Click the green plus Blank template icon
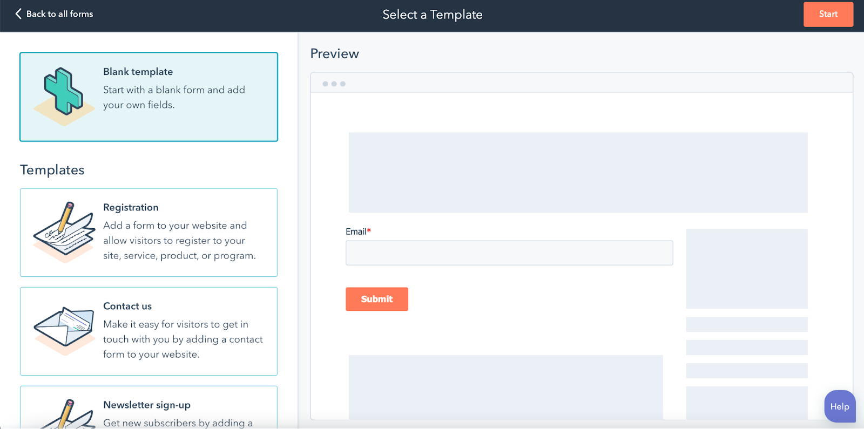Image resolution: width=864 pixels, height=429 pixels. tap(64, 92)
